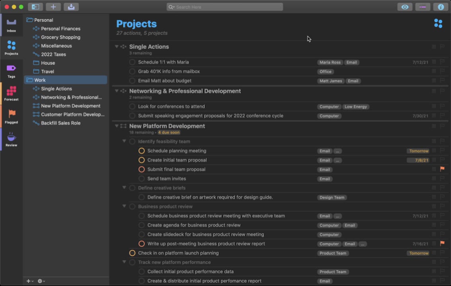This screenshot has width=451, height=286.
Task: Click the purple Focus toolbar button
Action: click(422, 7)
